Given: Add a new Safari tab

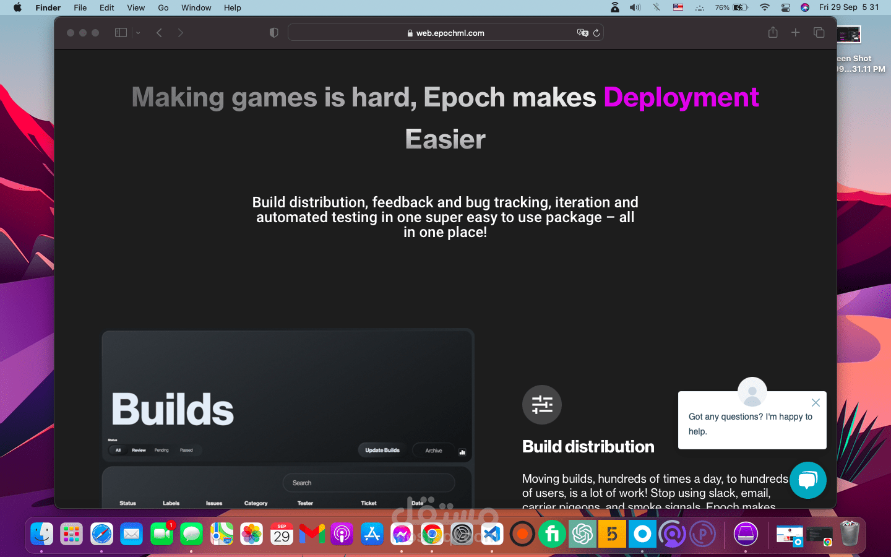Looking at the screenshot, I should click(796, 32).
